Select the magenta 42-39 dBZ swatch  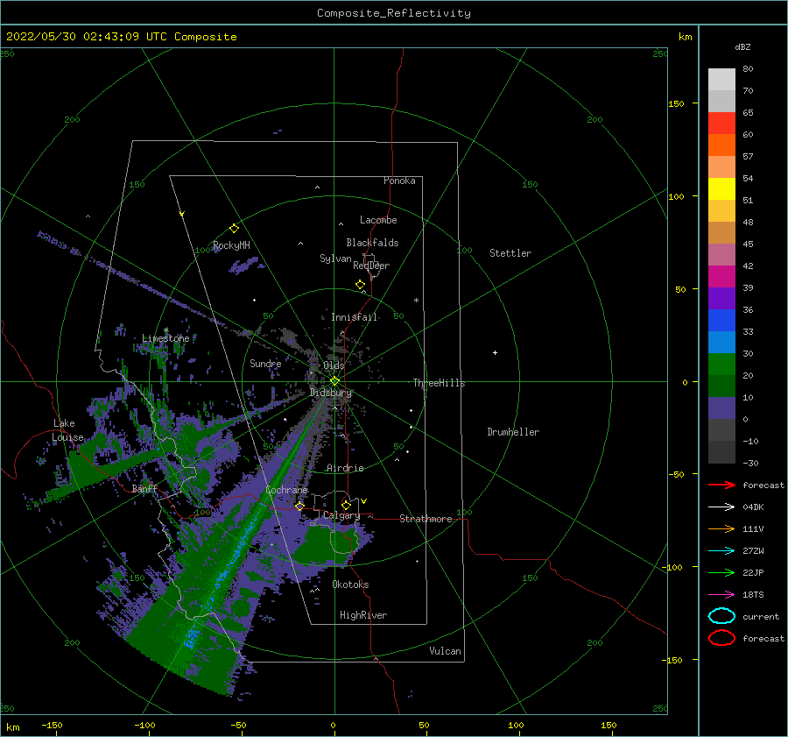coord(721,276)
